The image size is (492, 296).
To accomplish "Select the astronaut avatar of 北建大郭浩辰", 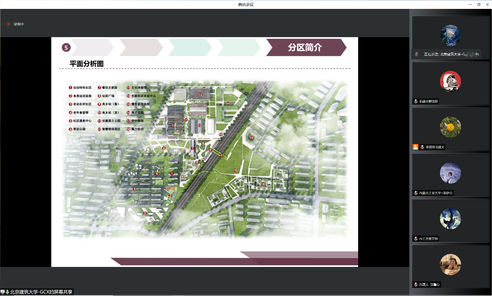I will pyautogui.click(x=450, y=81).
